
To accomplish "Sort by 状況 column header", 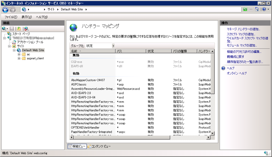I will tap(159, 51).
